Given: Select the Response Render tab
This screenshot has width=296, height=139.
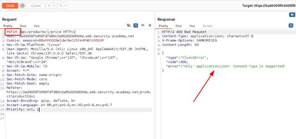Looking at the screenshot, I should [208, 26].
